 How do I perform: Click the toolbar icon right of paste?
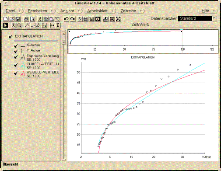57,19
